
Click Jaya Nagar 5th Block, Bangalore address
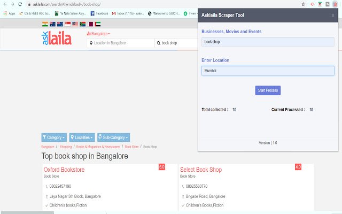coord(75,196)
